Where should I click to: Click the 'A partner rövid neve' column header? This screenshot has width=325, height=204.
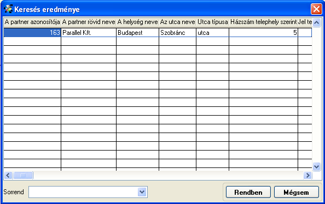[x=89, y=22]
